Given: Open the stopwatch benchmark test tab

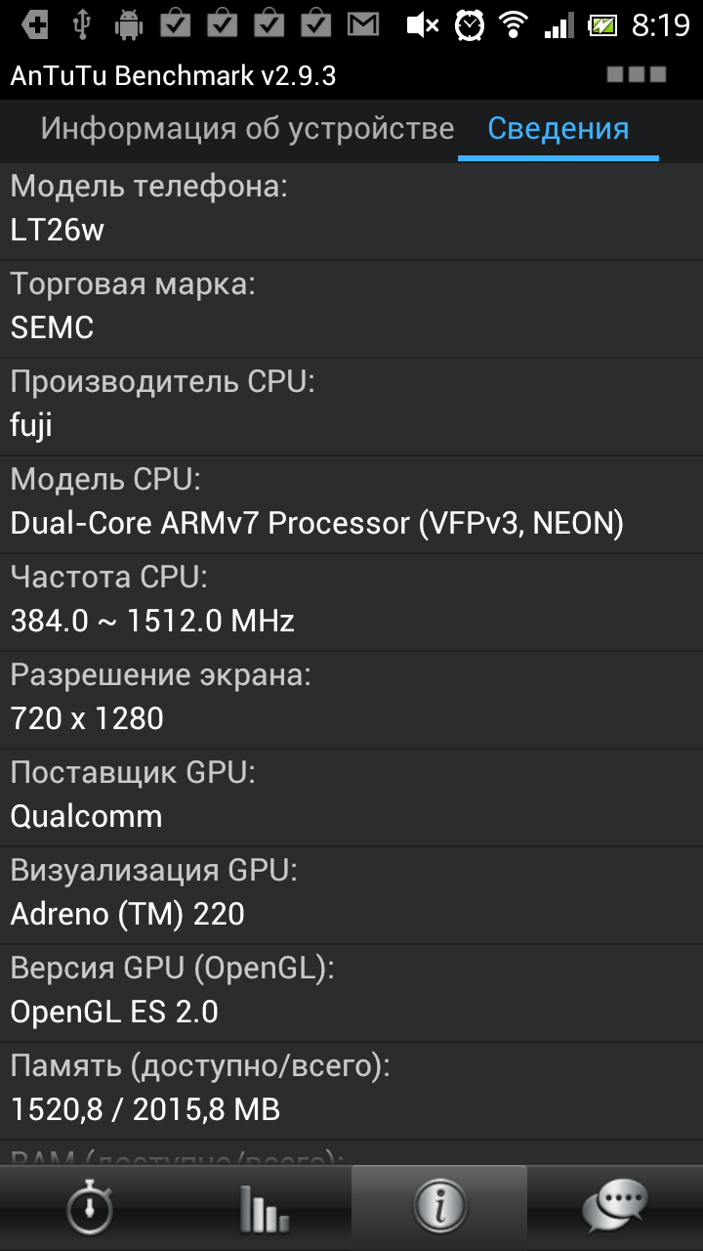Looking at the screenshot, I should (x=88, y=1208).
